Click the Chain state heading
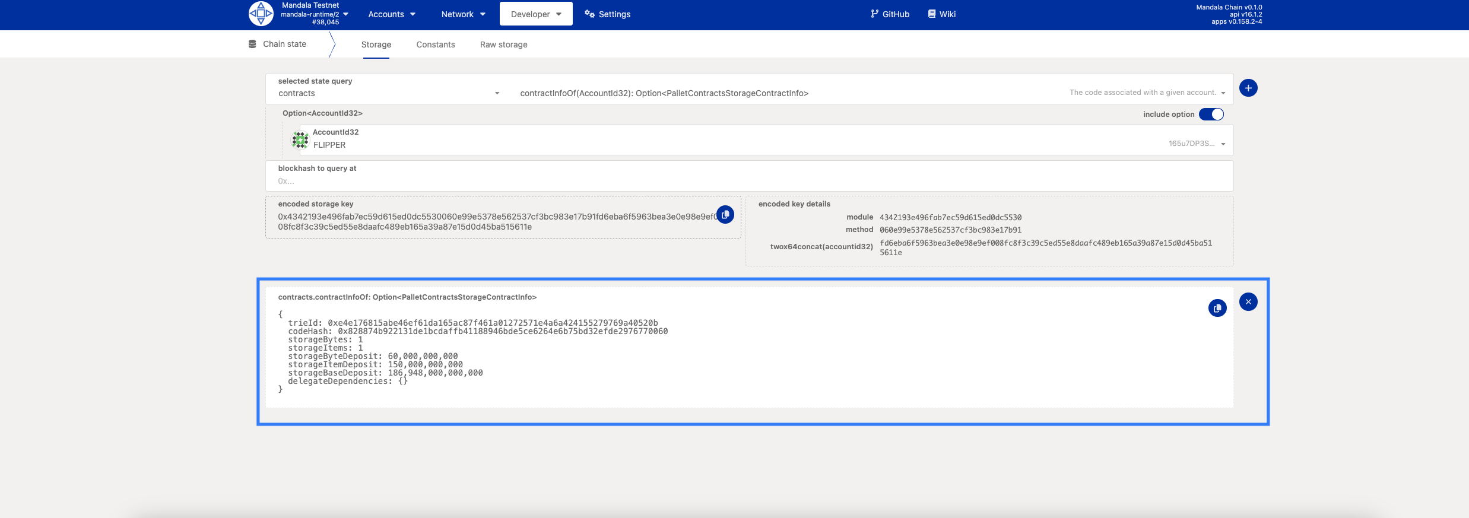This screenshot has height=518, width=1469. [284, 44]
